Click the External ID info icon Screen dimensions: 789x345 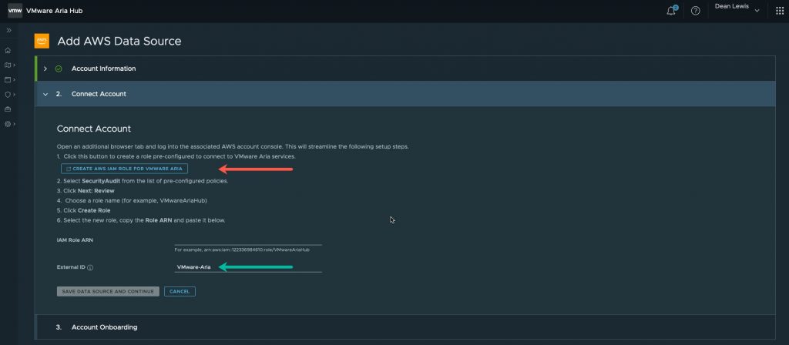[x=90, y=268]
